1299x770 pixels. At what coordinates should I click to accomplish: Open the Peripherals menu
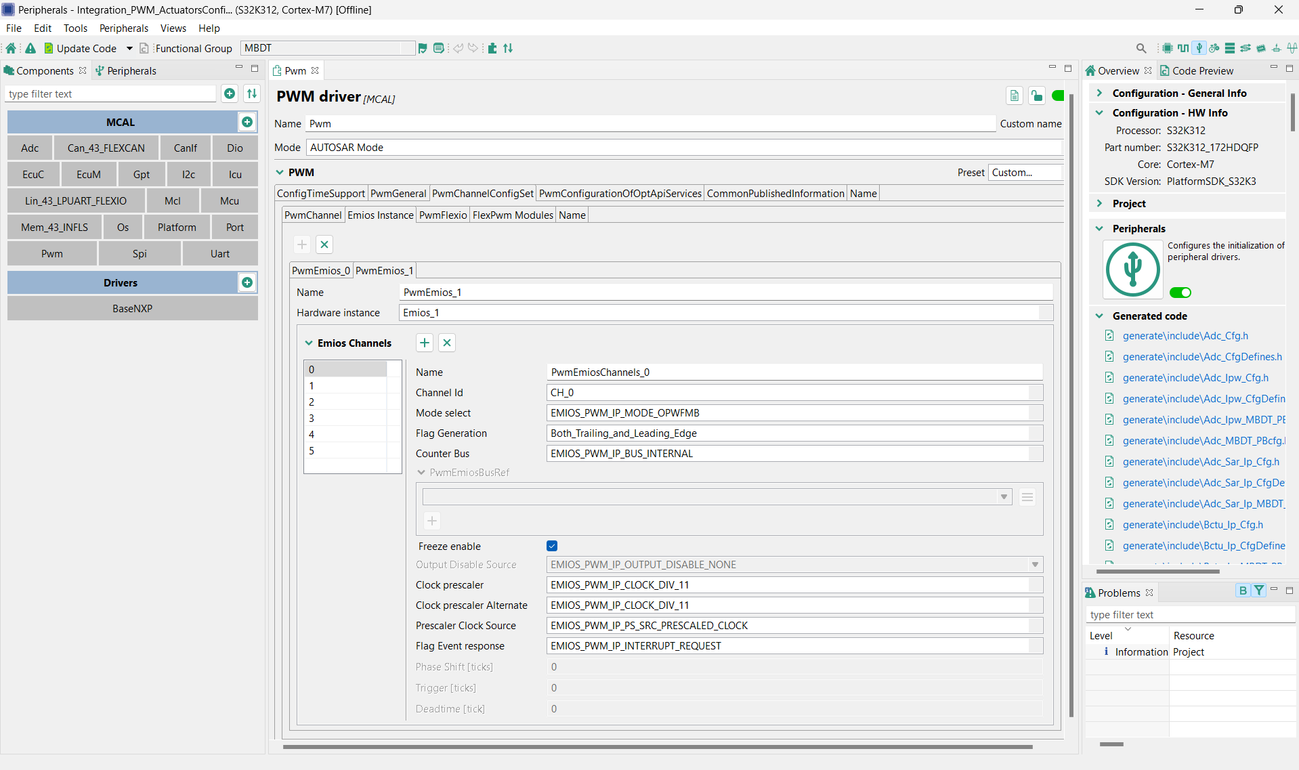tap(123, 28)
